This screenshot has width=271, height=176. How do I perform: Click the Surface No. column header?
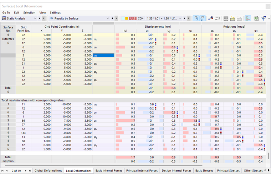pyautogui.click(x=8, y=29)
